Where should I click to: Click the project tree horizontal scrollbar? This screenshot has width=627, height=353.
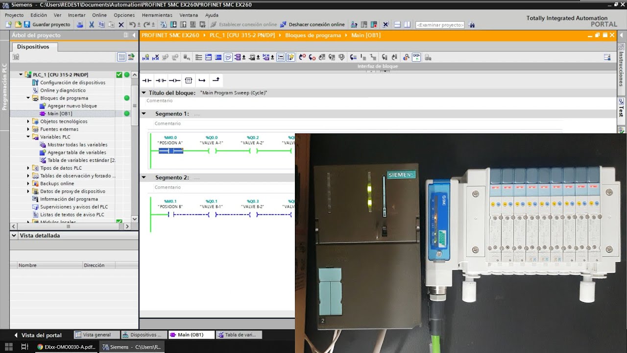[x=68, y=227]
